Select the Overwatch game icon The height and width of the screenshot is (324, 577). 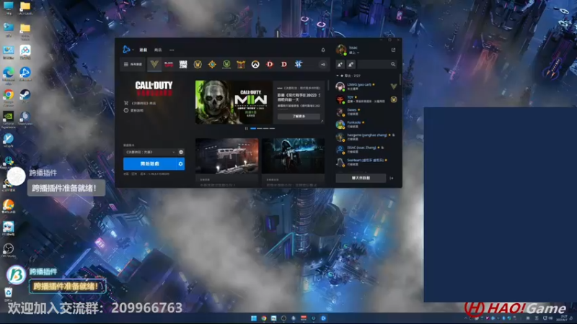tap(255, 64)
